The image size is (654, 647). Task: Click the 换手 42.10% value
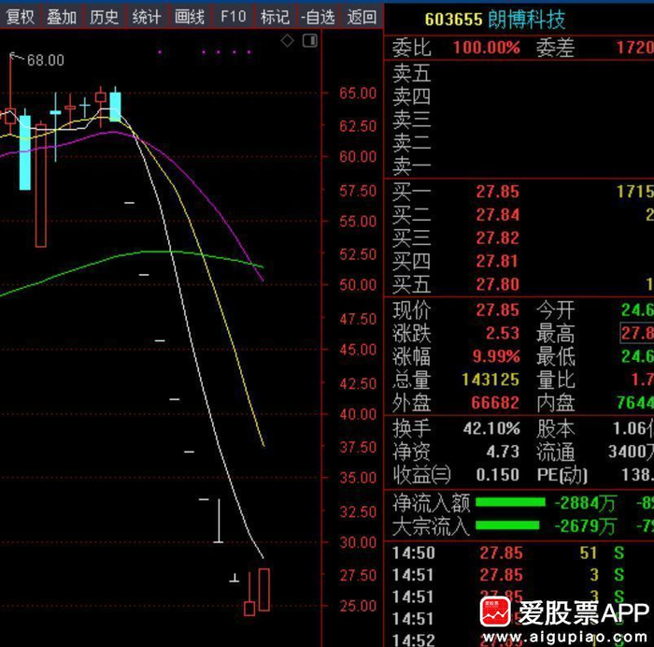[491, 429]
